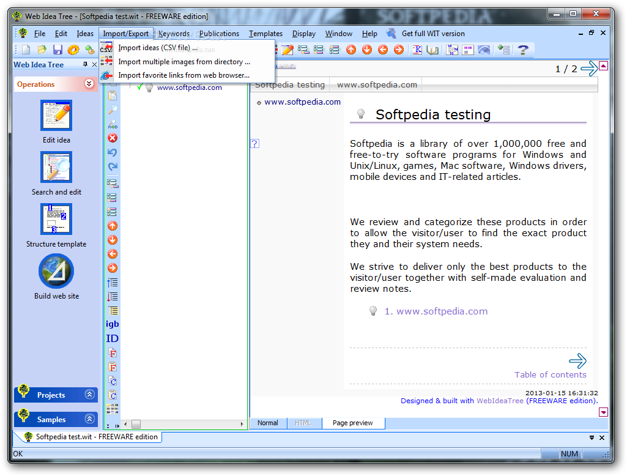Click www.softpedia.com link in preview sidebar

pos(302,102)
